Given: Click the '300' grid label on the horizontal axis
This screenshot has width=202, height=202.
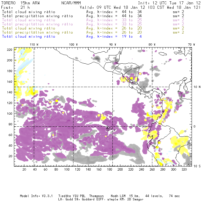Looking at the screenshot, I should [x=174, y=170].
